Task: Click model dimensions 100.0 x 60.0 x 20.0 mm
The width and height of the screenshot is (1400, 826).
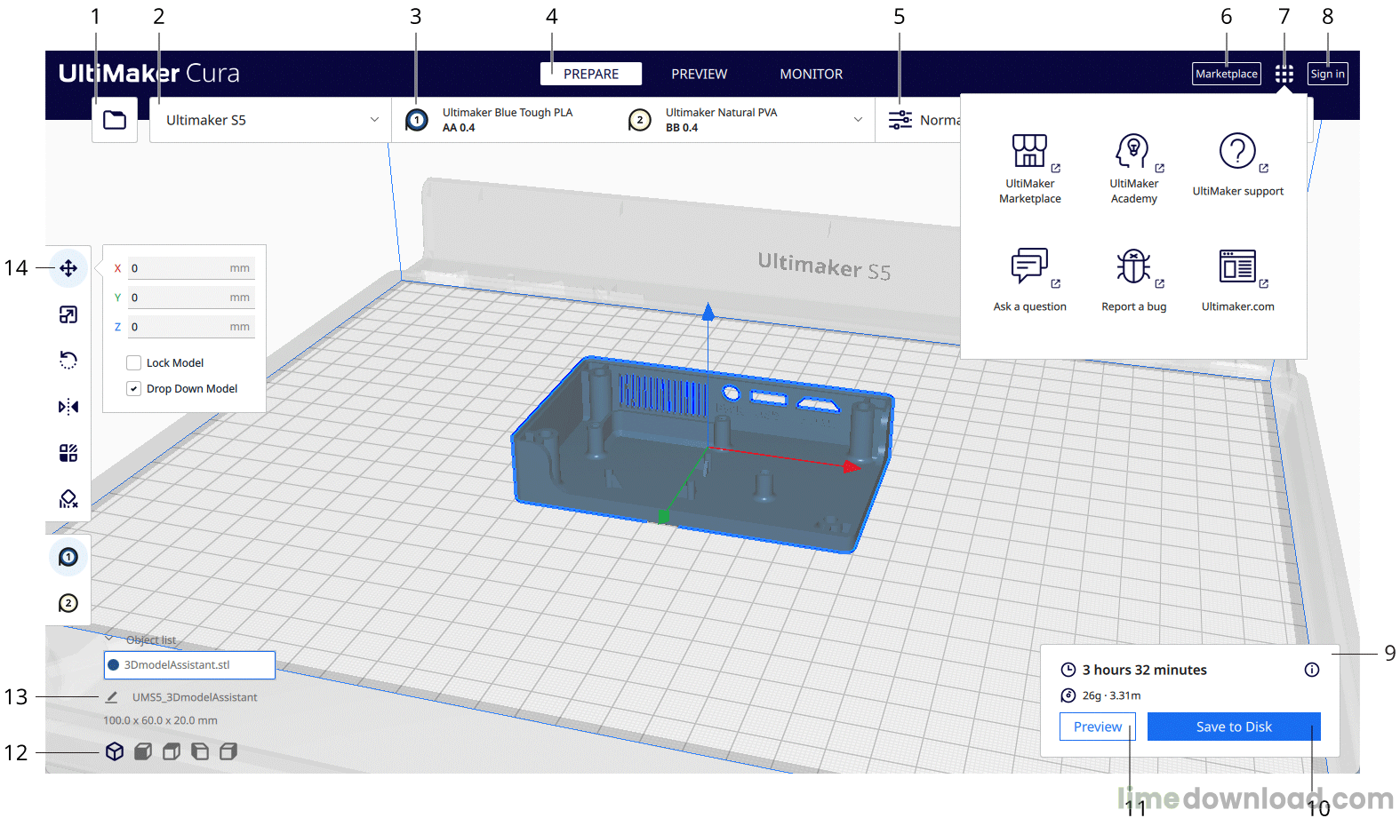Action: (x=160, y=720)
